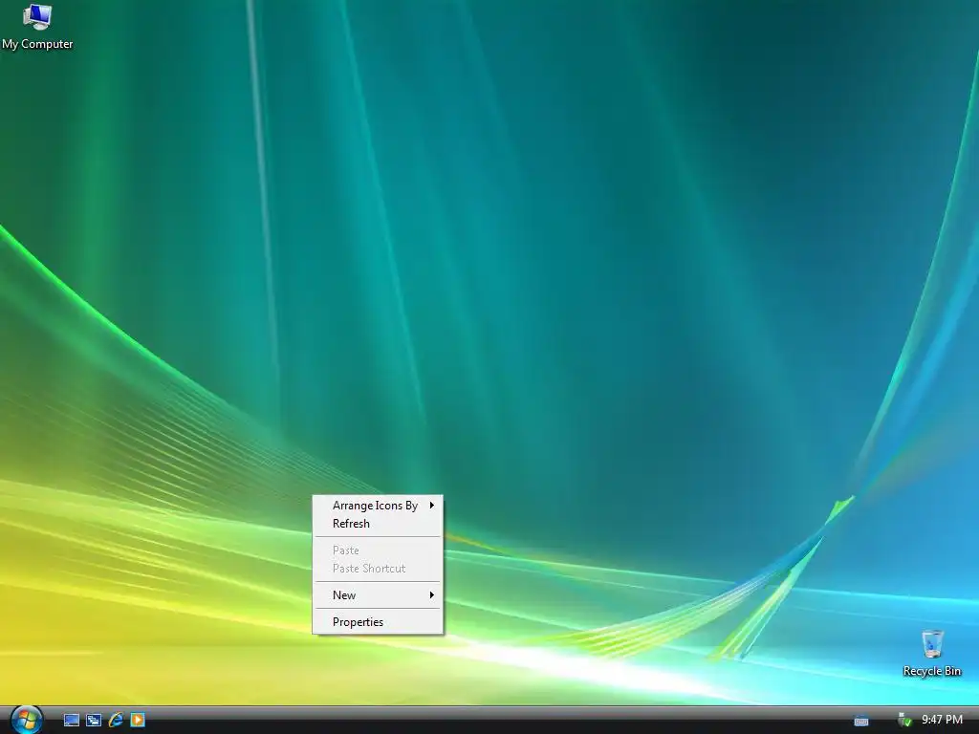Click the greyed-out Paste entry

point(378,550)
